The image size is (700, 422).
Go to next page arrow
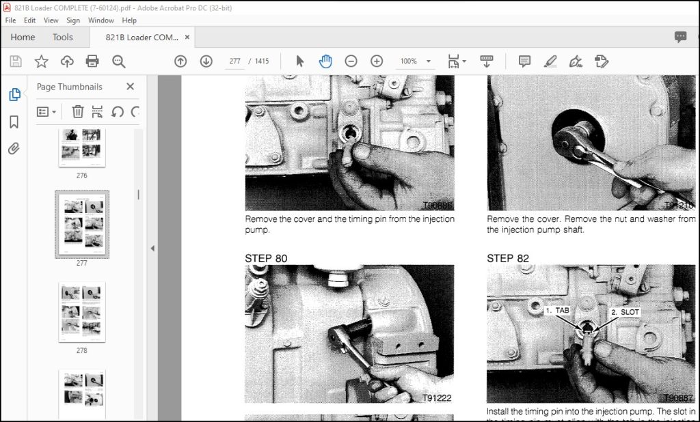coord(206,61)
